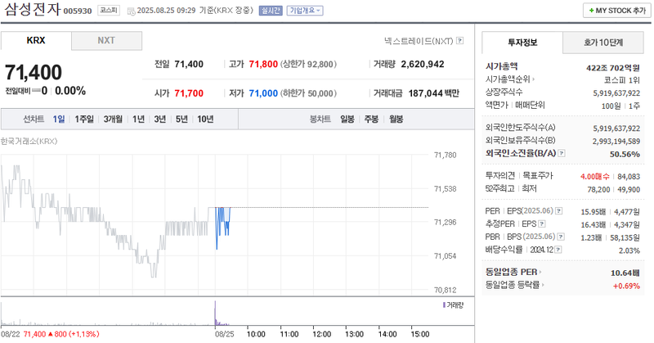This screenshot has width=654, height=343.
Task: Select the 1주일 chart period
Action: [84, 120]
